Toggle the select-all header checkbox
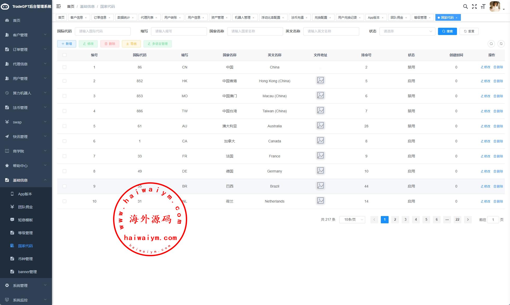Viewport: 510px width, 305px height. (x=64, y=55)
